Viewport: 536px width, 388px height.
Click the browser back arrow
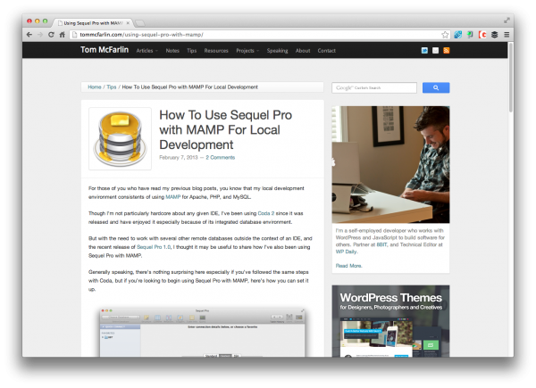(x=28, y=34)
